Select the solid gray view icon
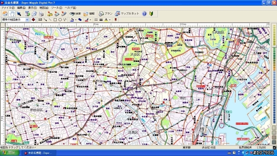Viewport: 277px width, 156px height. pyautogui.click(x=274, y=142)
